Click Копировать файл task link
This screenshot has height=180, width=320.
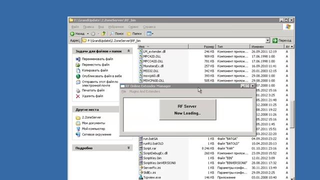coord(95,70)
